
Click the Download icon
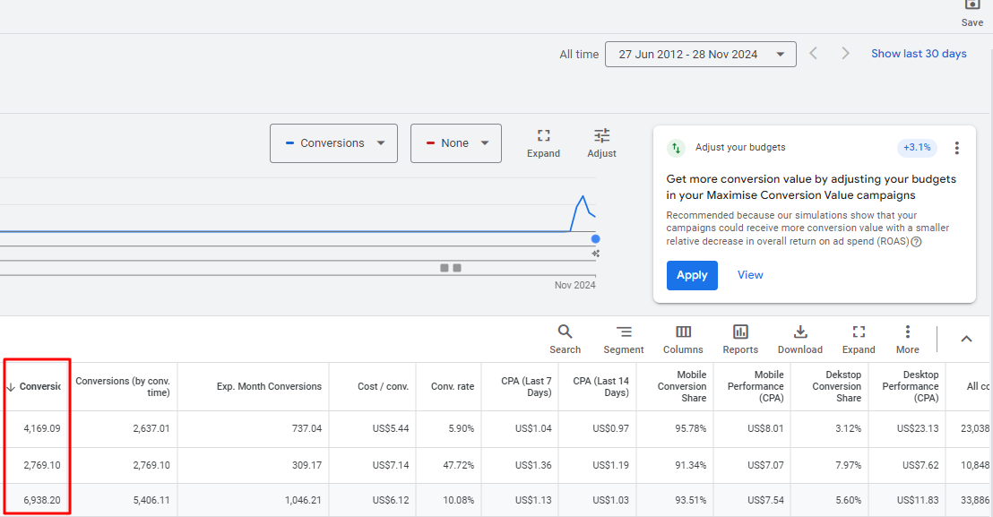pos(800,332)
